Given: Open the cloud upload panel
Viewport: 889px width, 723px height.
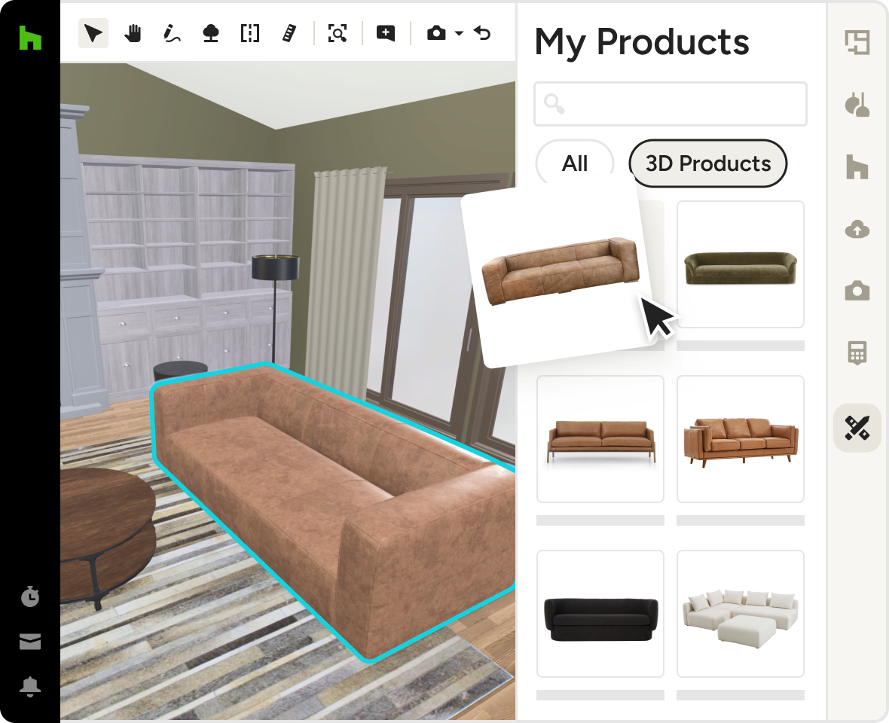Looking at the screenshot, I should click(x=857, y=230).
